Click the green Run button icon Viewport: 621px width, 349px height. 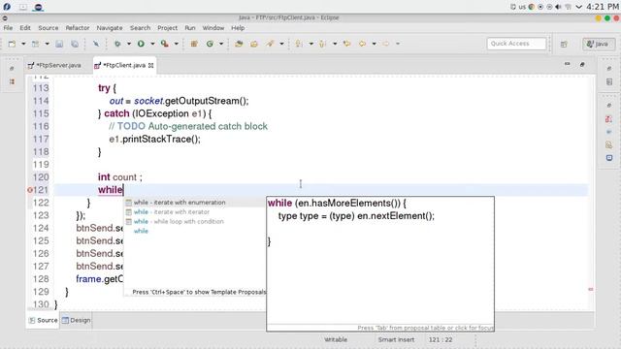141,44
